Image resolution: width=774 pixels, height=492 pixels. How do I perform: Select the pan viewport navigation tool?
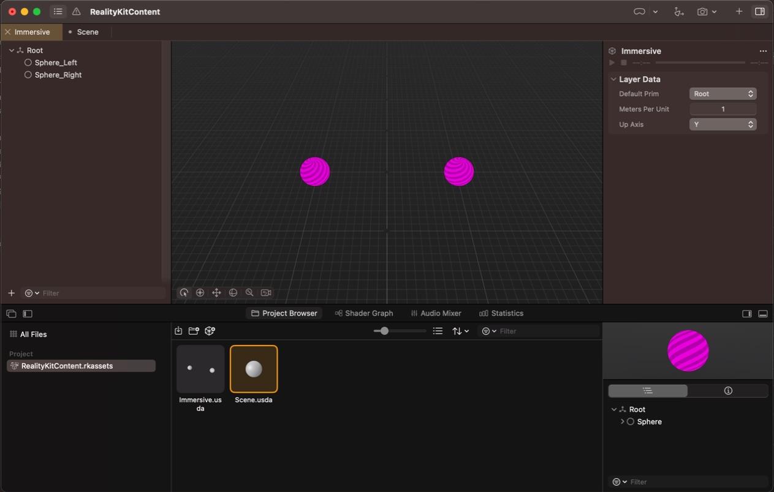pos(216,292)
